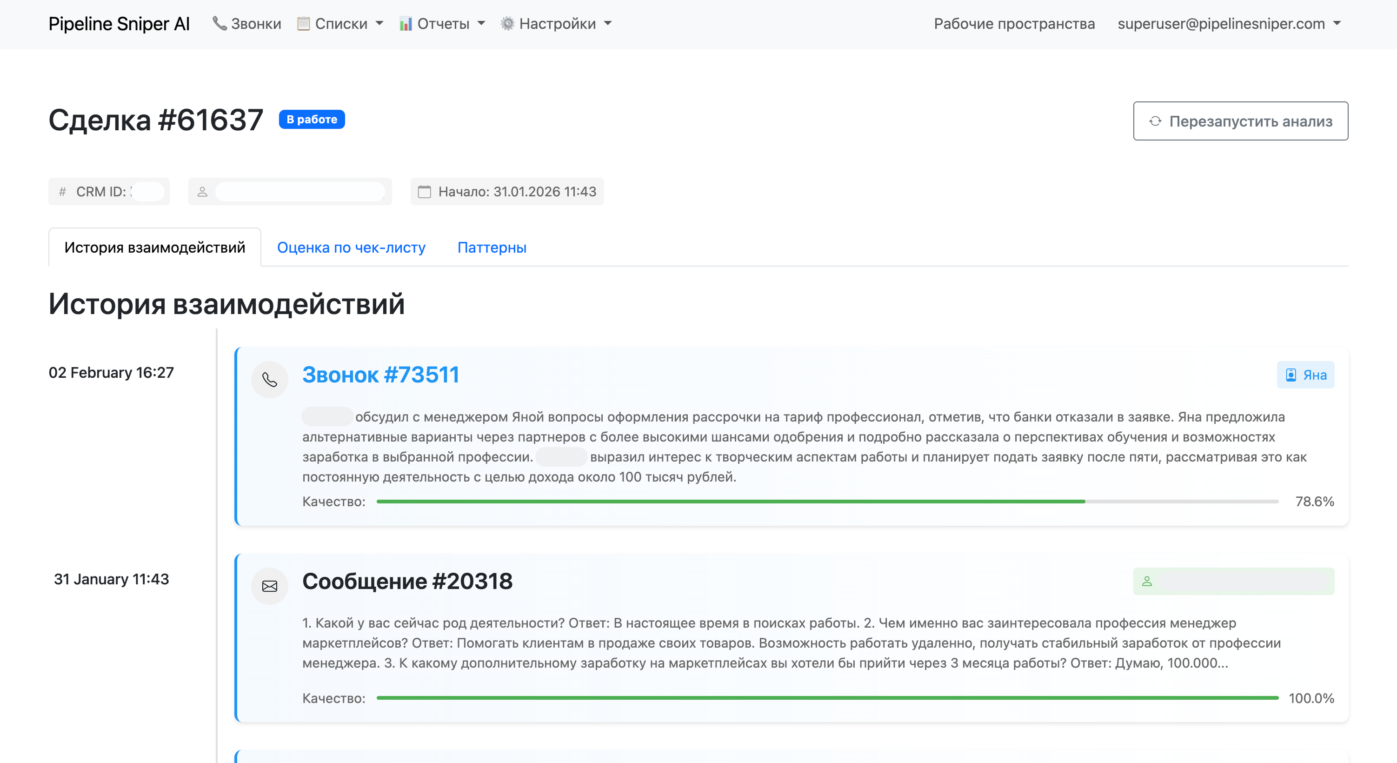Switch to the Оценка по чек-листу tab
Image resolution: width=1397 pixels, height=763 pixels.
[x=352, y=248]
